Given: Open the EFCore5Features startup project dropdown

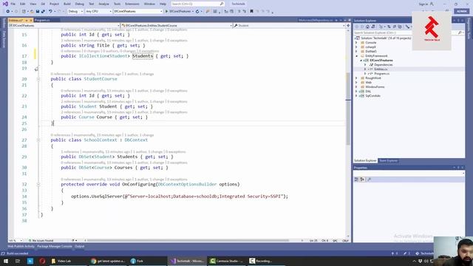Looking at the screenshot, I should click(x=138, y=12).
